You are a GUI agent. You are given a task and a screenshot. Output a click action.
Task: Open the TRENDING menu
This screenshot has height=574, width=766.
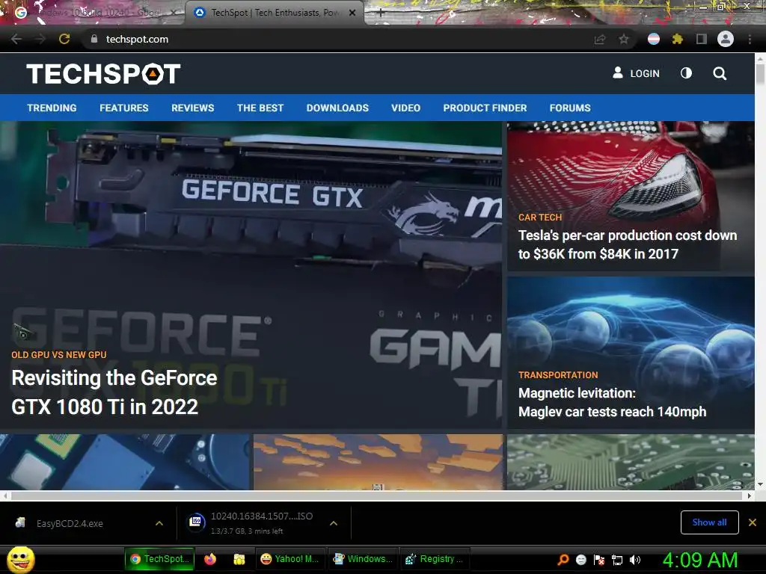pyautogui.click(x=52, y=108)
